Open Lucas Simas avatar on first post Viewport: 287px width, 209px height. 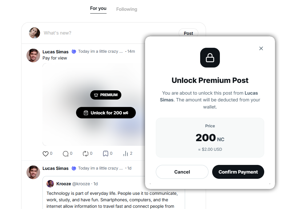coord(33,55)
